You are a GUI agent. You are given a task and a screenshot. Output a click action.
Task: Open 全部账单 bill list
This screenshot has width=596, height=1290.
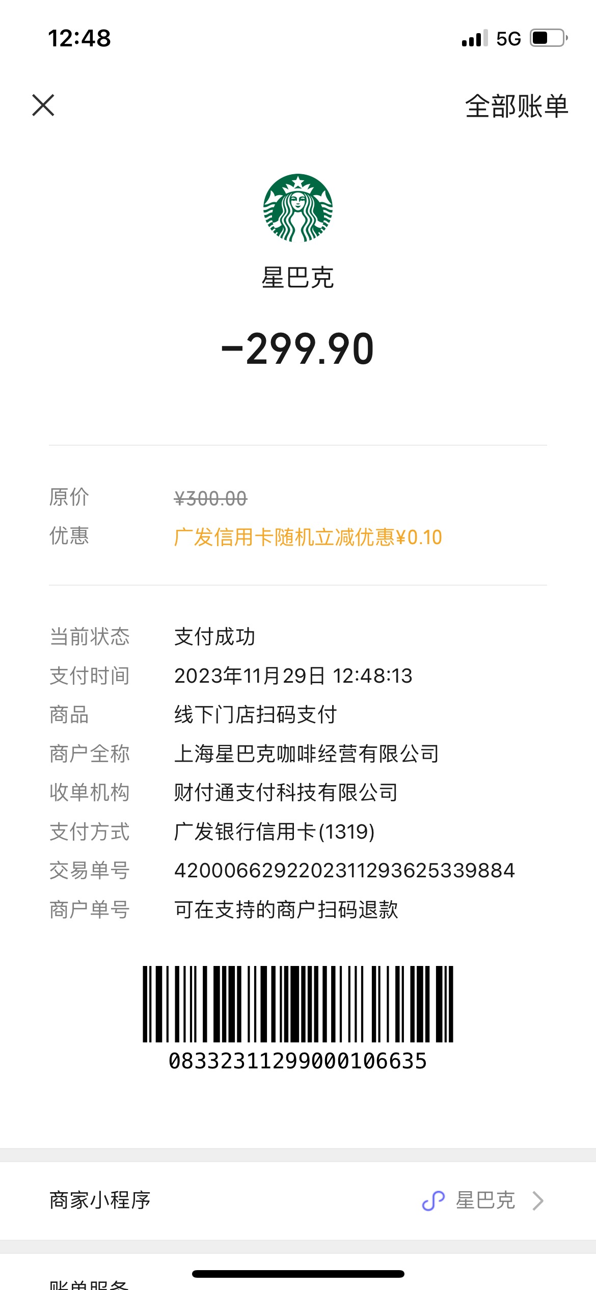(x=517, y=106)
